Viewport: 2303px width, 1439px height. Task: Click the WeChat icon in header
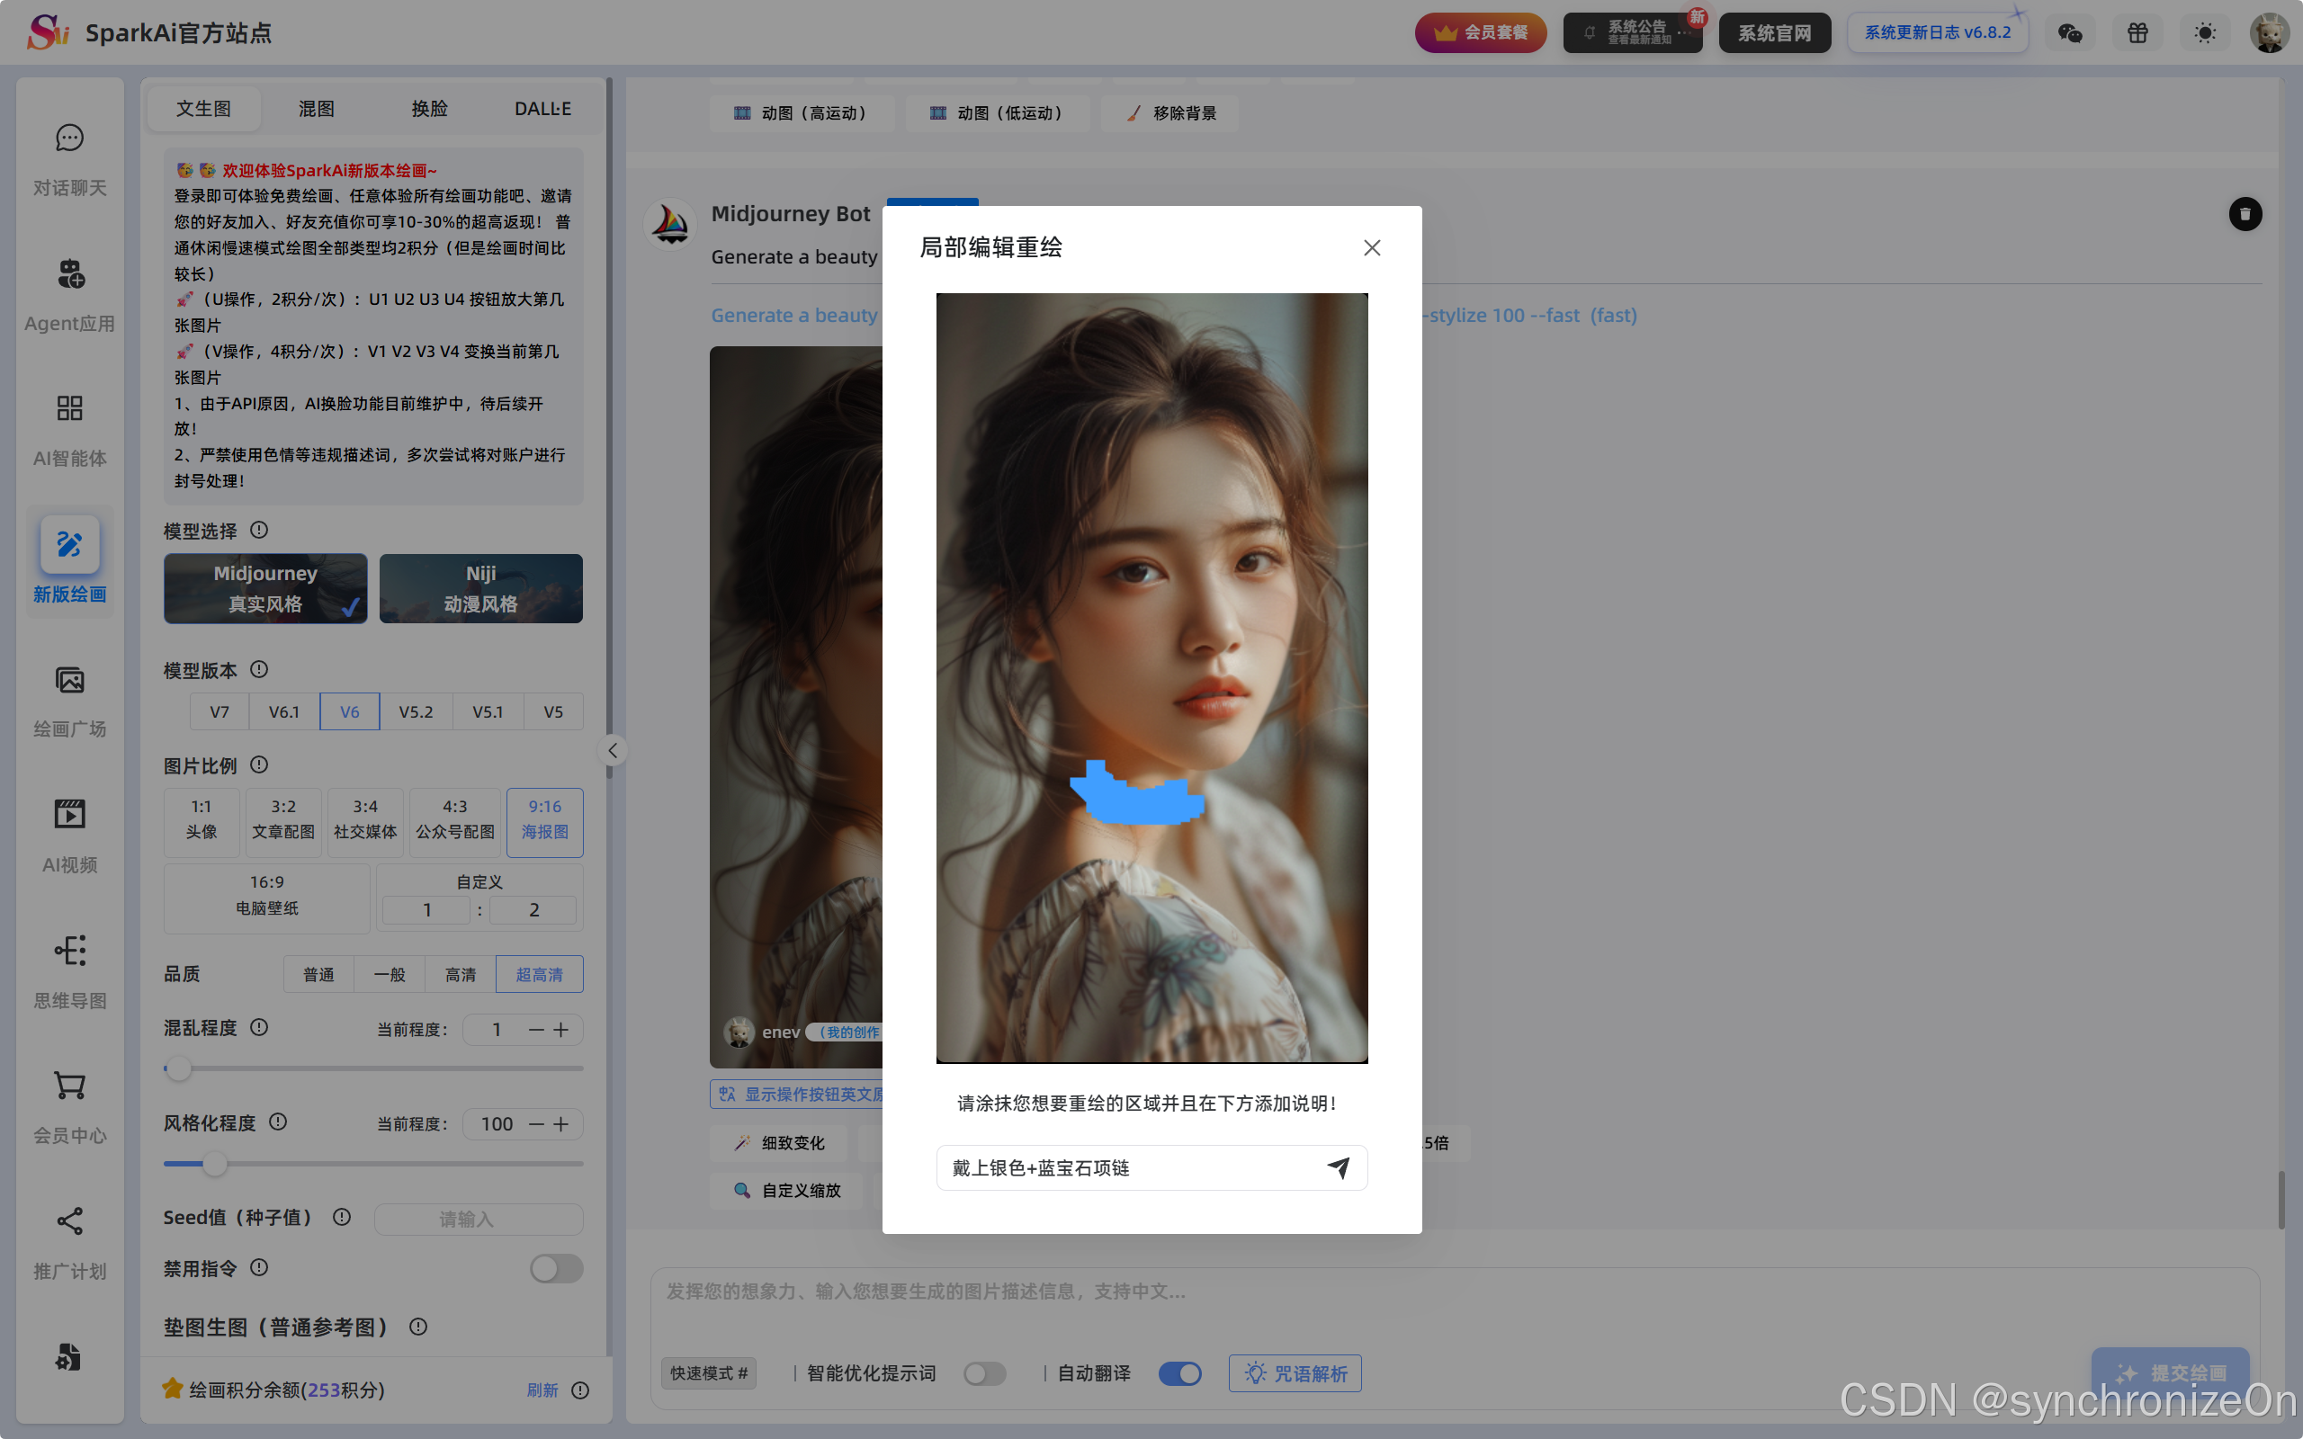[x=2070, y=33]
